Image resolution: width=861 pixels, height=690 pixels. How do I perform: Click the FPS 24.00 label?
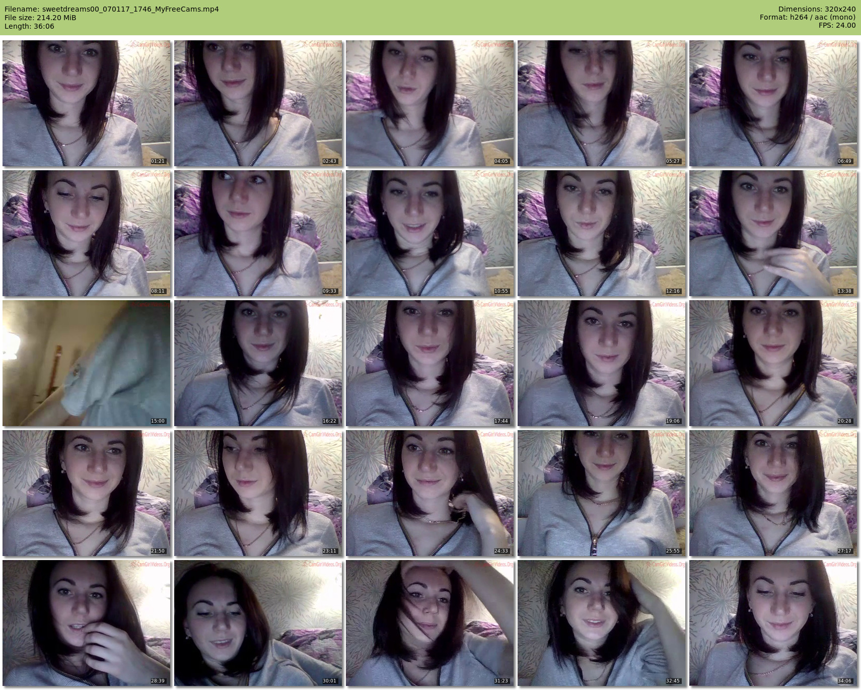(837, 25)
